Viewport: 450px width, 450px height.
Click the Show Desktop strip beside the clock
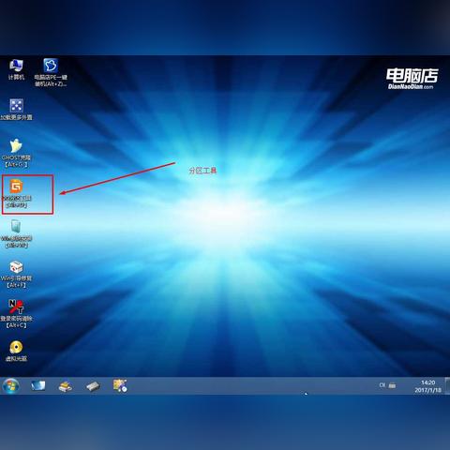point(448,386)
